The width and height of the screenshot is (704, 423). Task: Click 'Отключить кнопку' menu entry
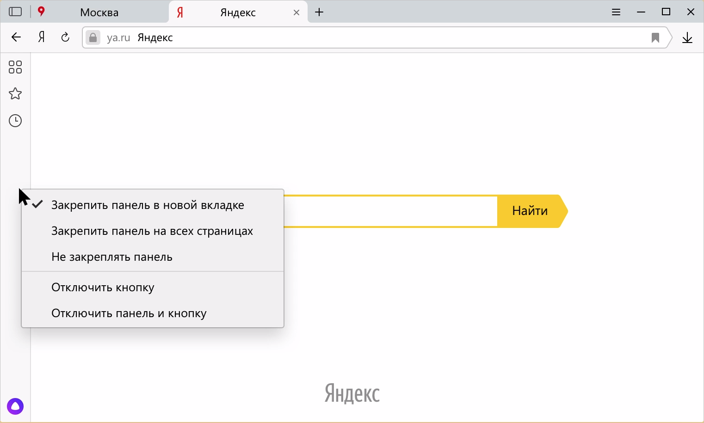tap(153, 287)
